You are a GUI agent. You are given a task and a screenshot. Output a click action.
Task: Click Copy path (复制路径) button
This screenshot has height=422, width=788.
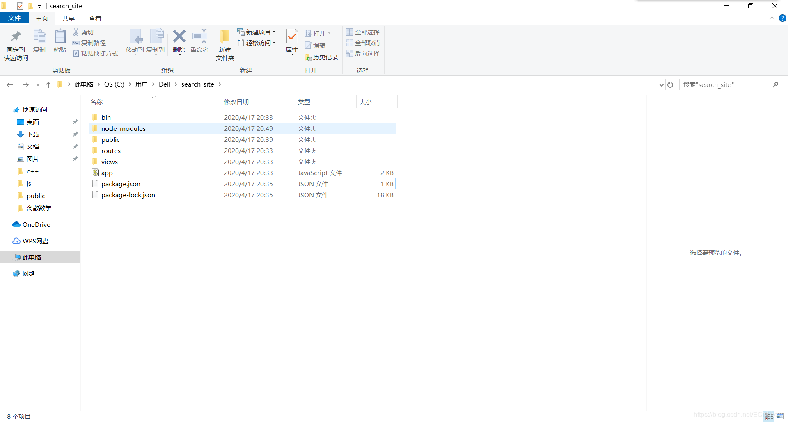pyautogui.click(x=89, y=43)
